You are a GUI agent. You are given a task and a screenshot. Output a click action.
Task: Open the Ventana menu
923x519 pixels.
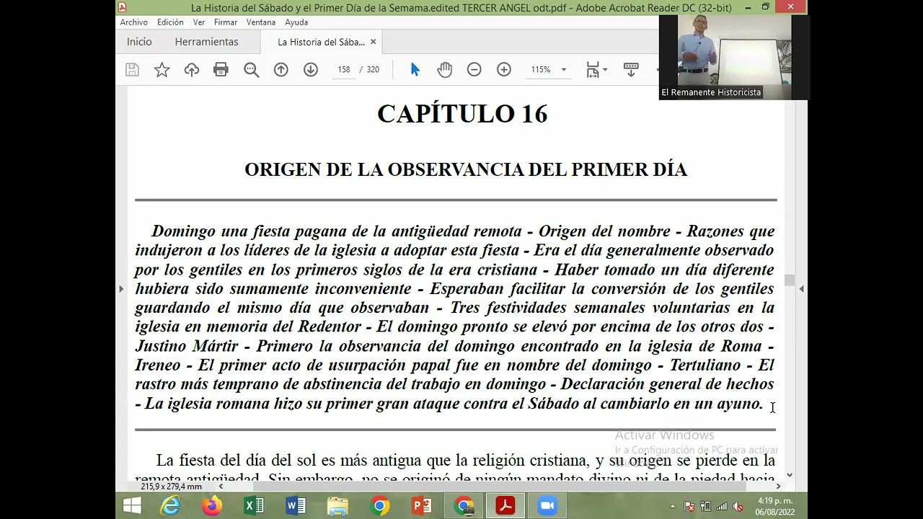[x=261, y=22]
